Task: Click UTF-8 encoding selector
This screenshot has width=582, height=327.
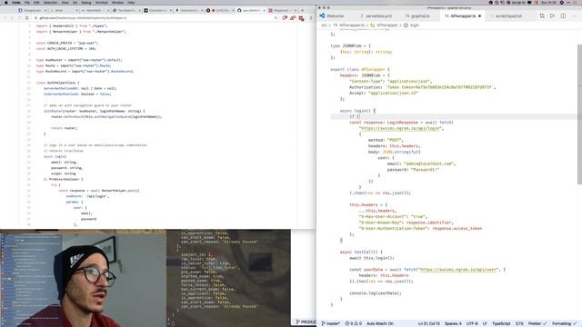Action: 472,323
